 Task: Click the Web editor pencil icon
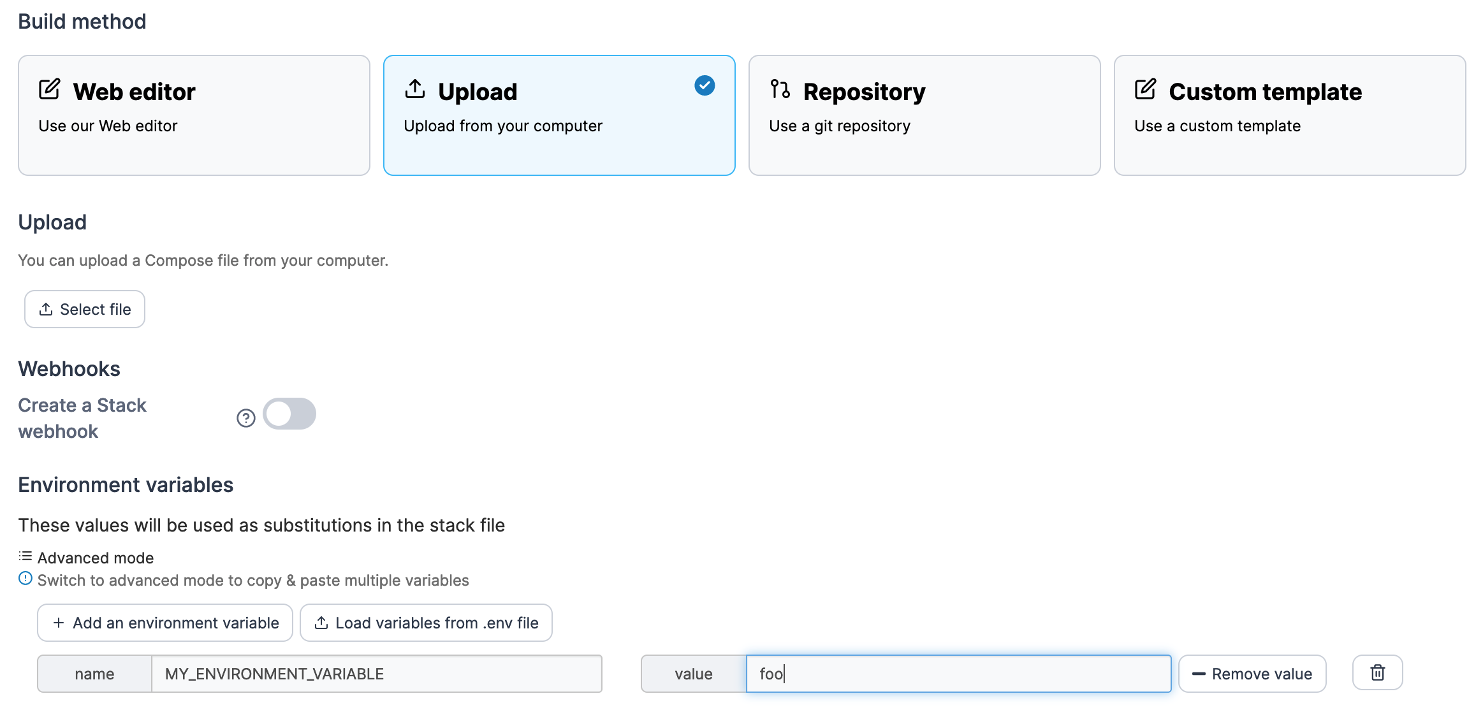[x=50, y=90]
